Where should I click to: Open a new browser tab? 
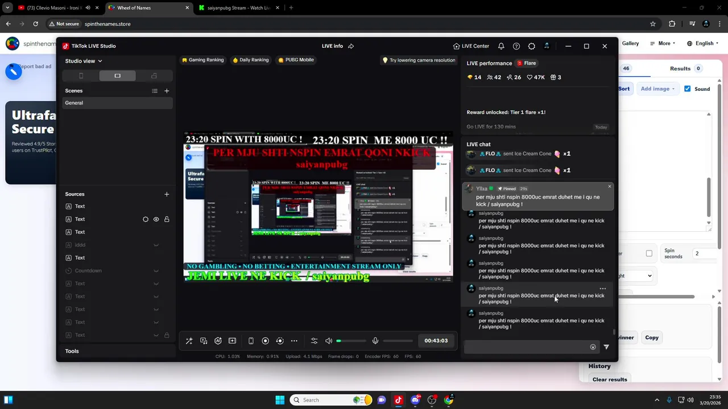[291, 8]
